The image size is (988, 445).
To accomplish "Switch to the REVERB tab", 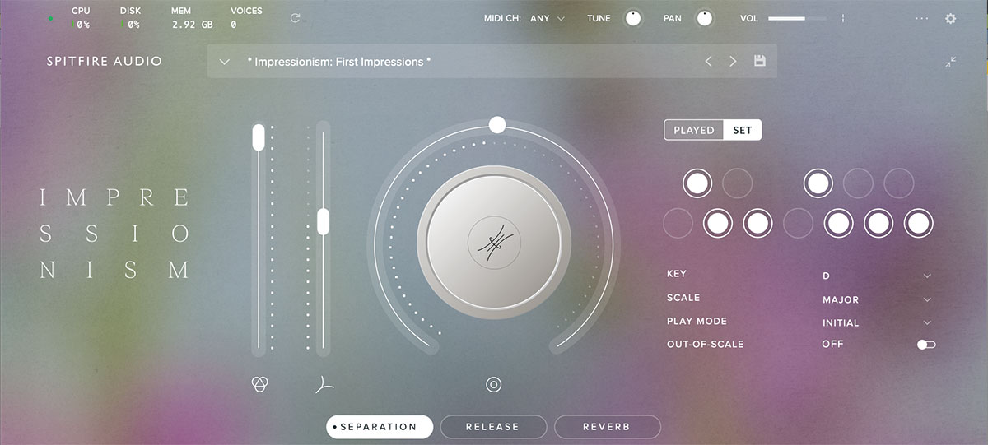I will (607, 427).
